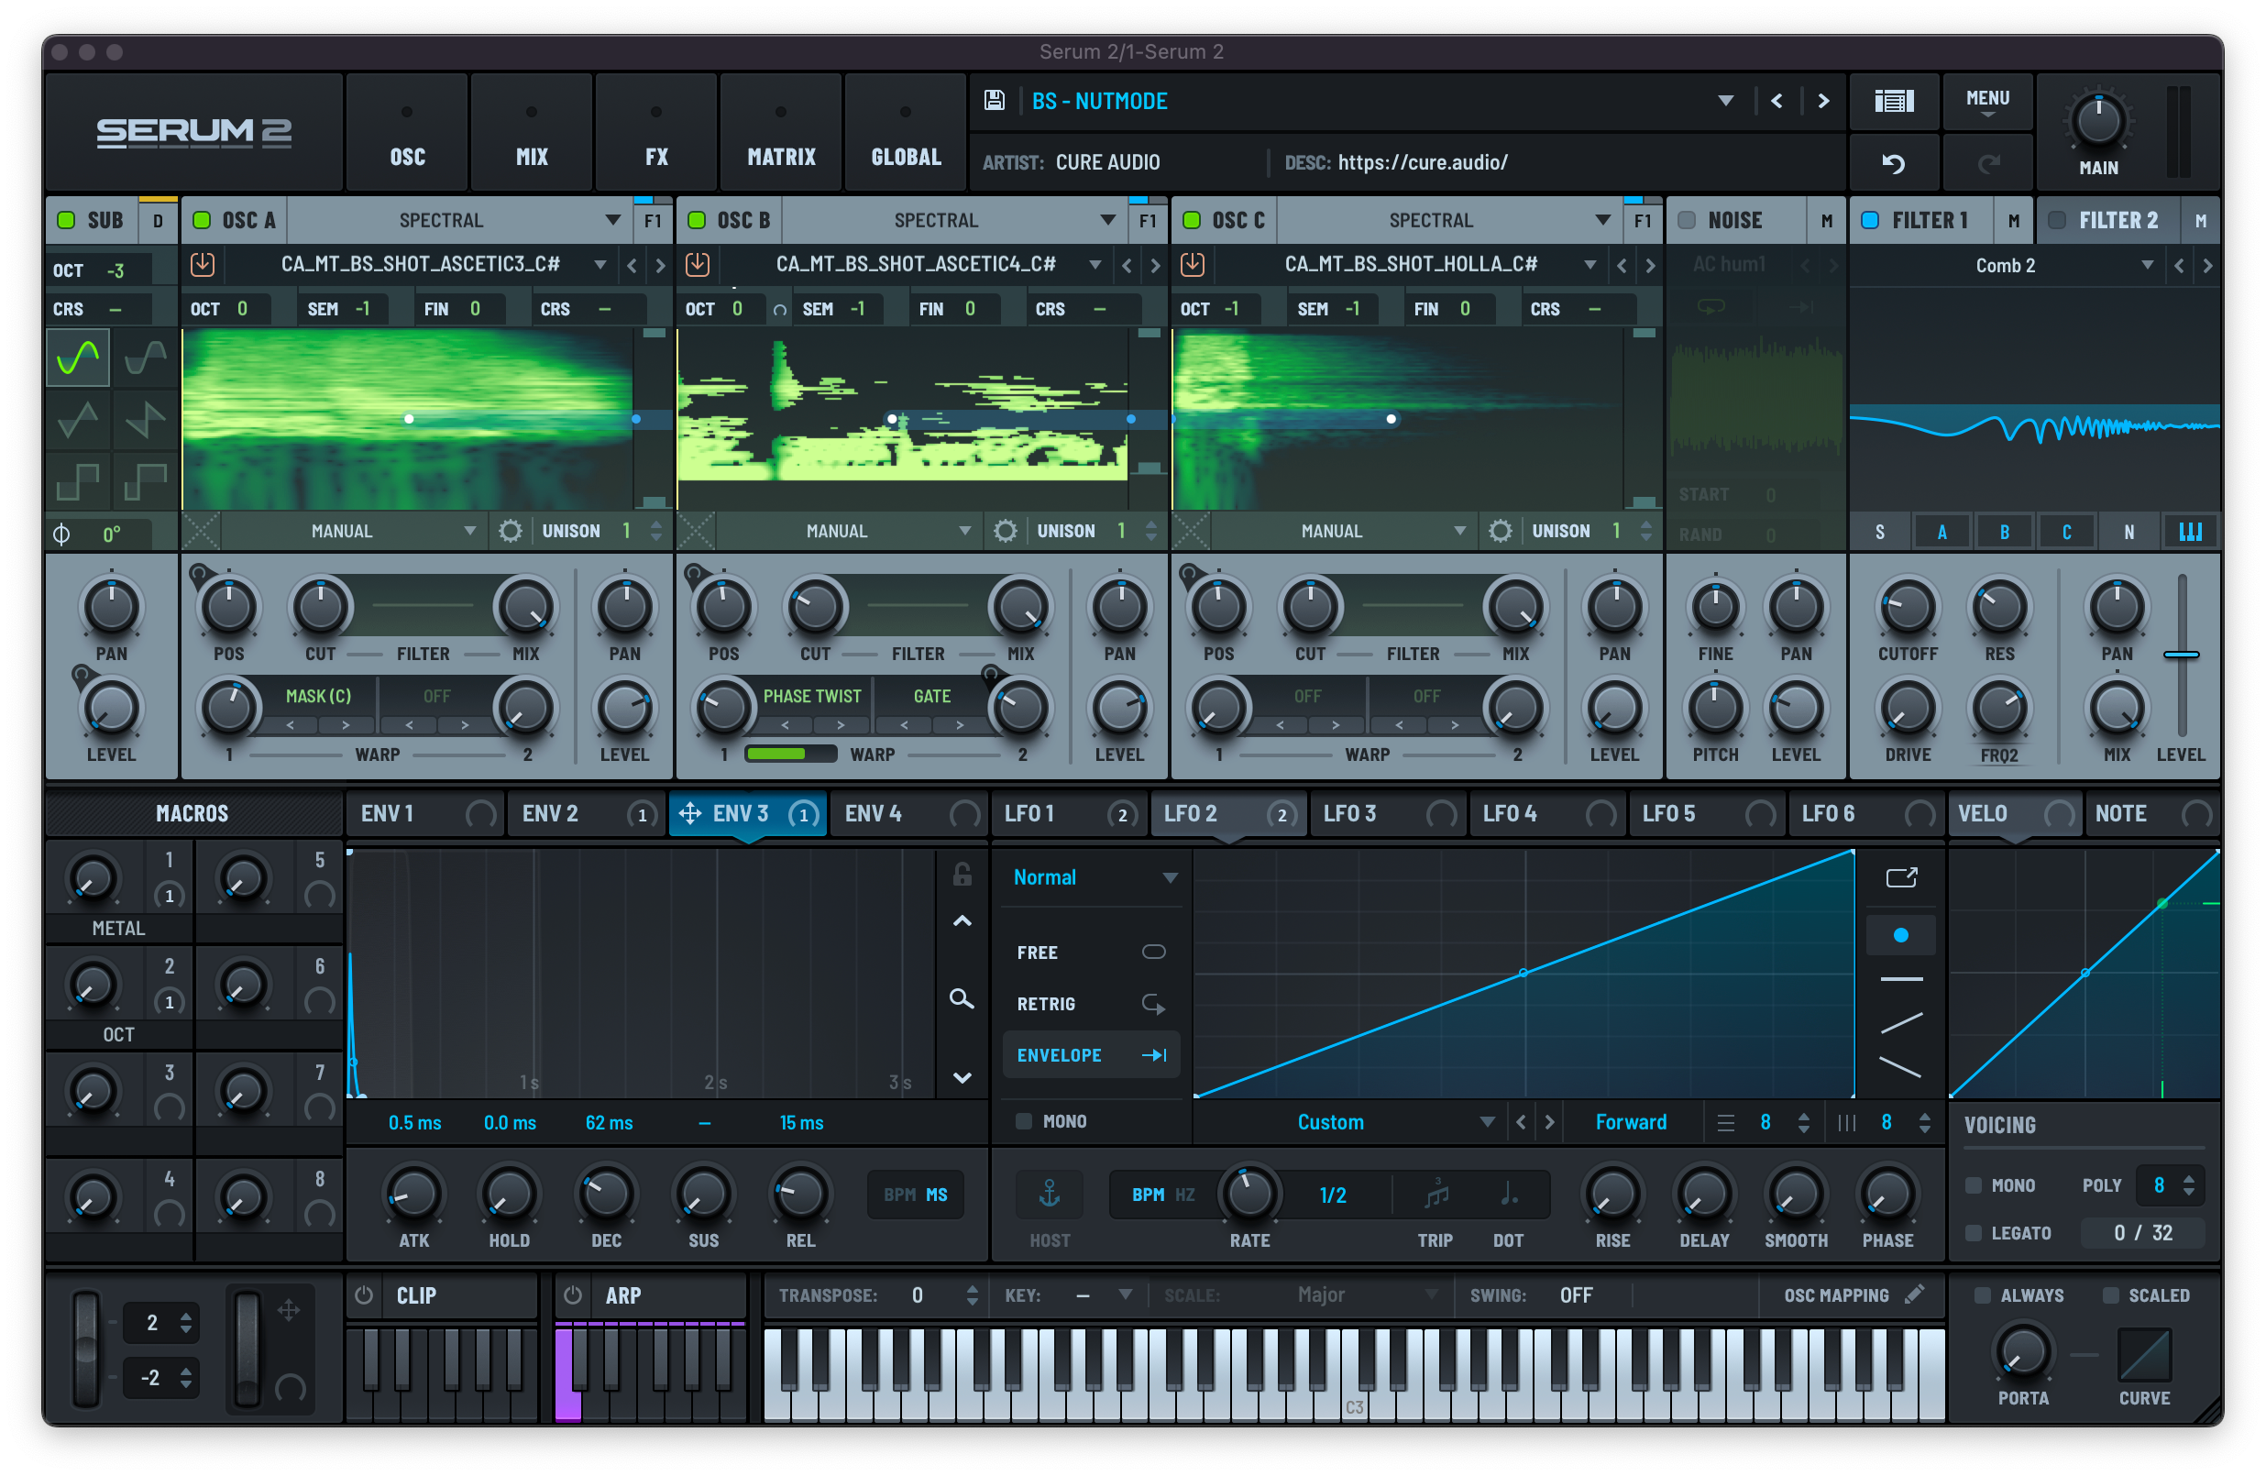Select the sine wave sub oscillator shape
Image resolution: width=2266 pixels, height=1476 pixels.
78,358
